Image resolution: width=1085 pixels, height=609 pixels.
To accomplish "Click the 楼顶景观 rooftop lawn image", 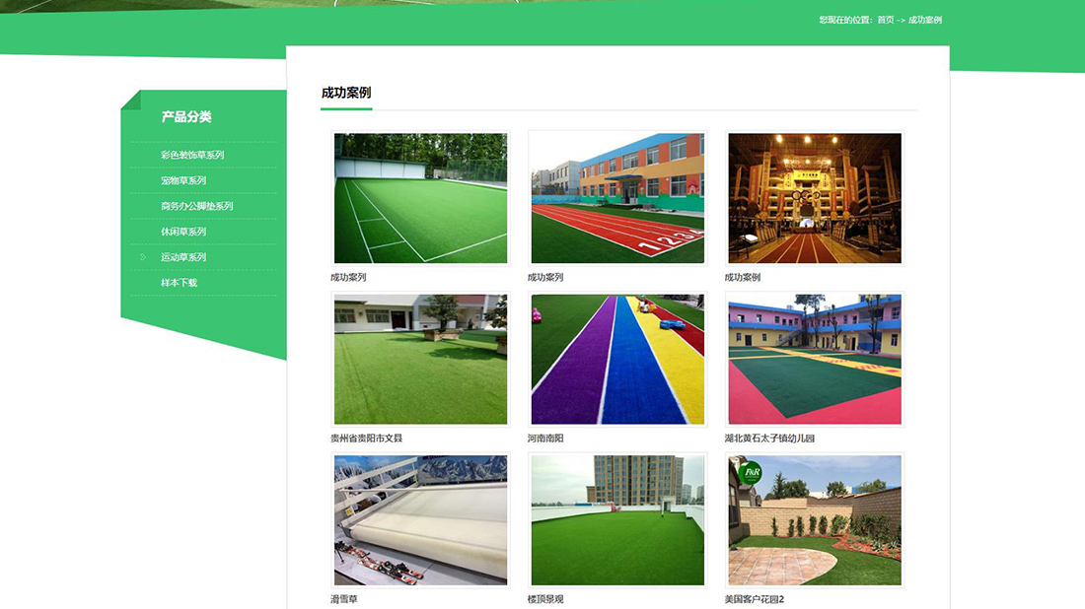I will pyautogui.click(x=617, y=520).
